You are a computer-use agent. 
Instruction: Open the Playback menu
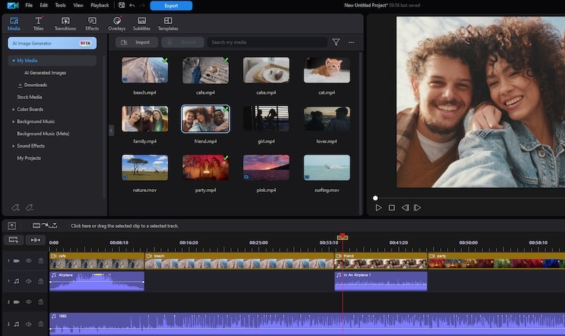point(100,6)
